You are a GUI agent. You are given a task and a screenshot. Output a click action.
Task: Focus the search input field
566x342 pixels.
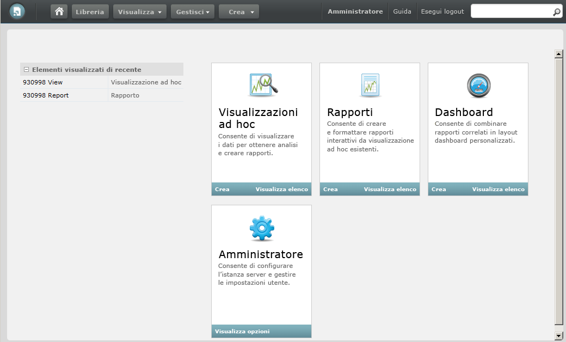click(511, 11)
